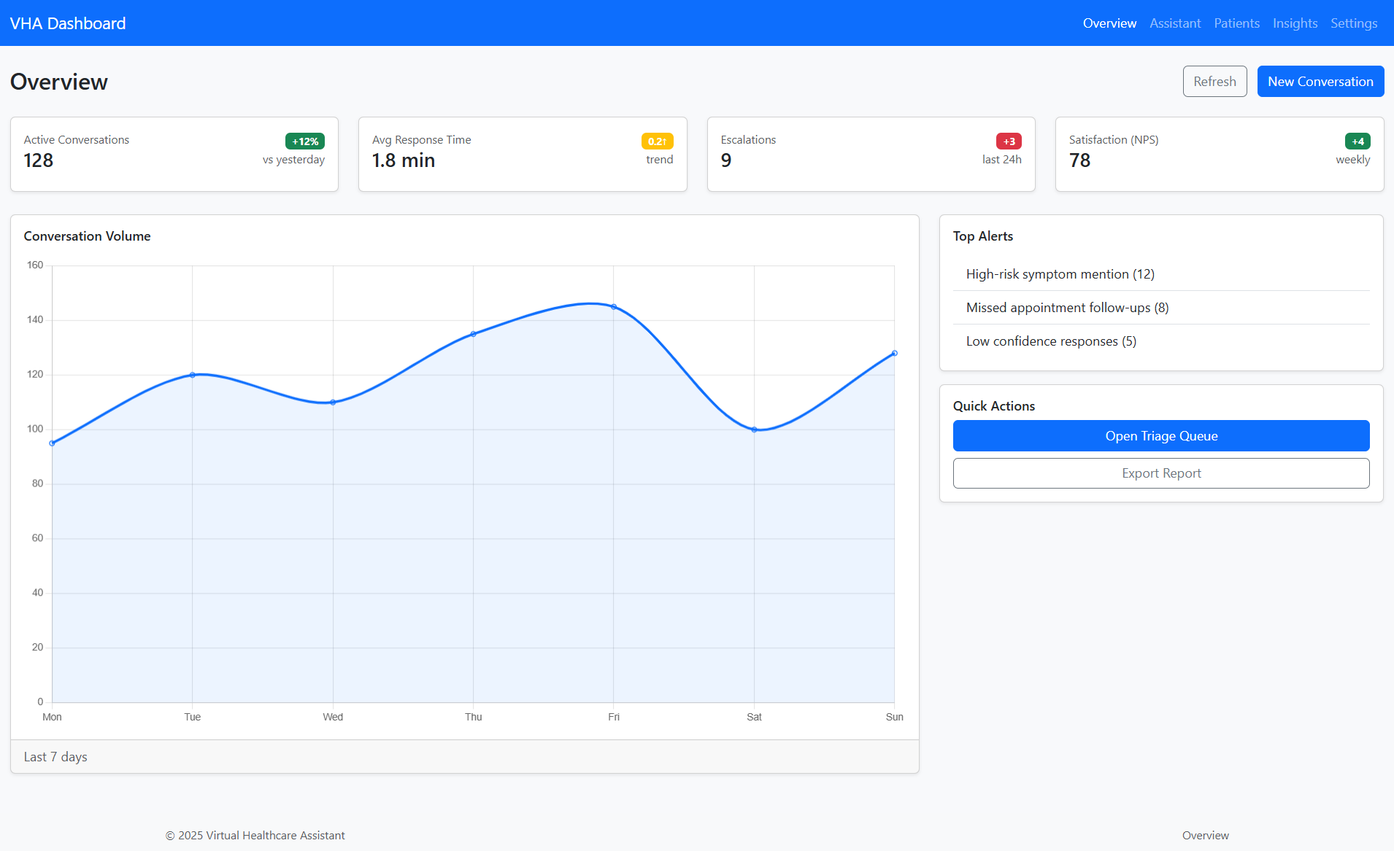
Task: Click the Export Report button
Action: click(1160, 473)
